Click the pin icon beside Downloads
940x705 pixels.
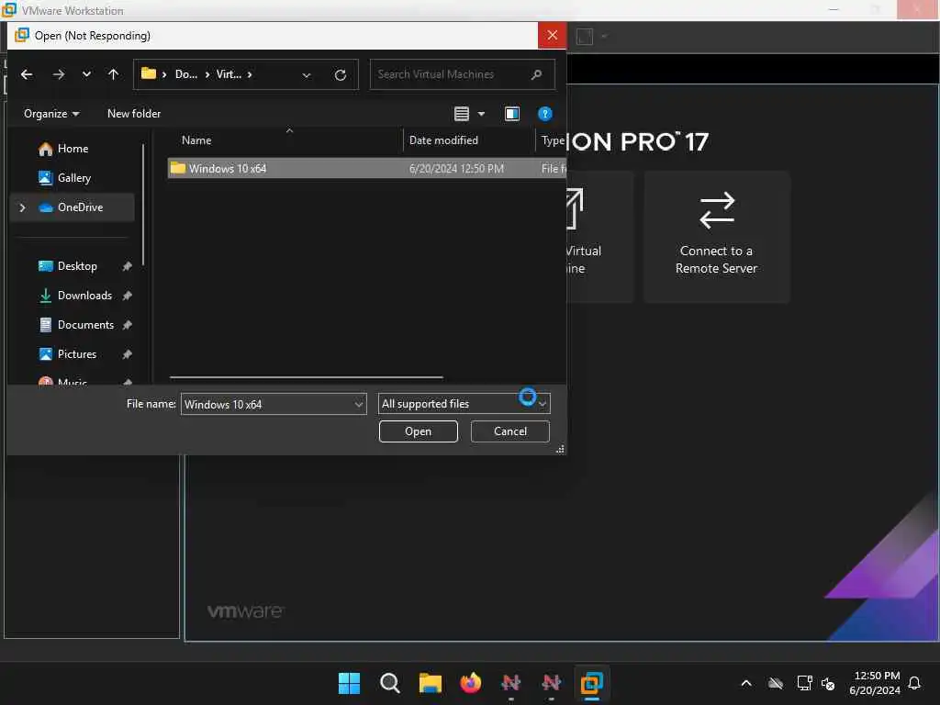127,296
